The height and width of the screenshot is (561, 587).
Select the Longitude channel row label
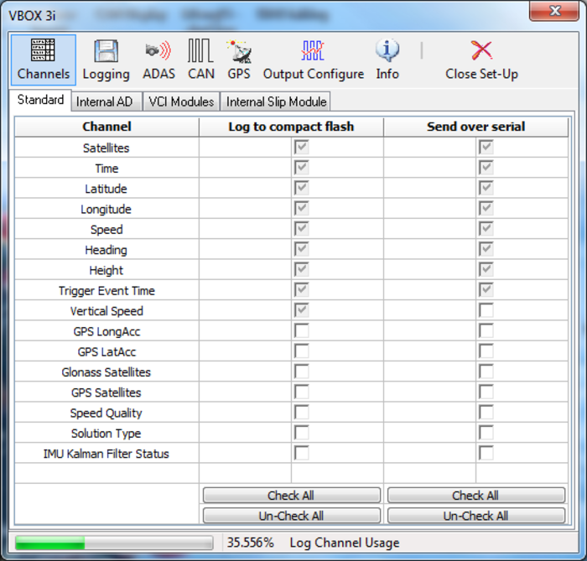106,209
